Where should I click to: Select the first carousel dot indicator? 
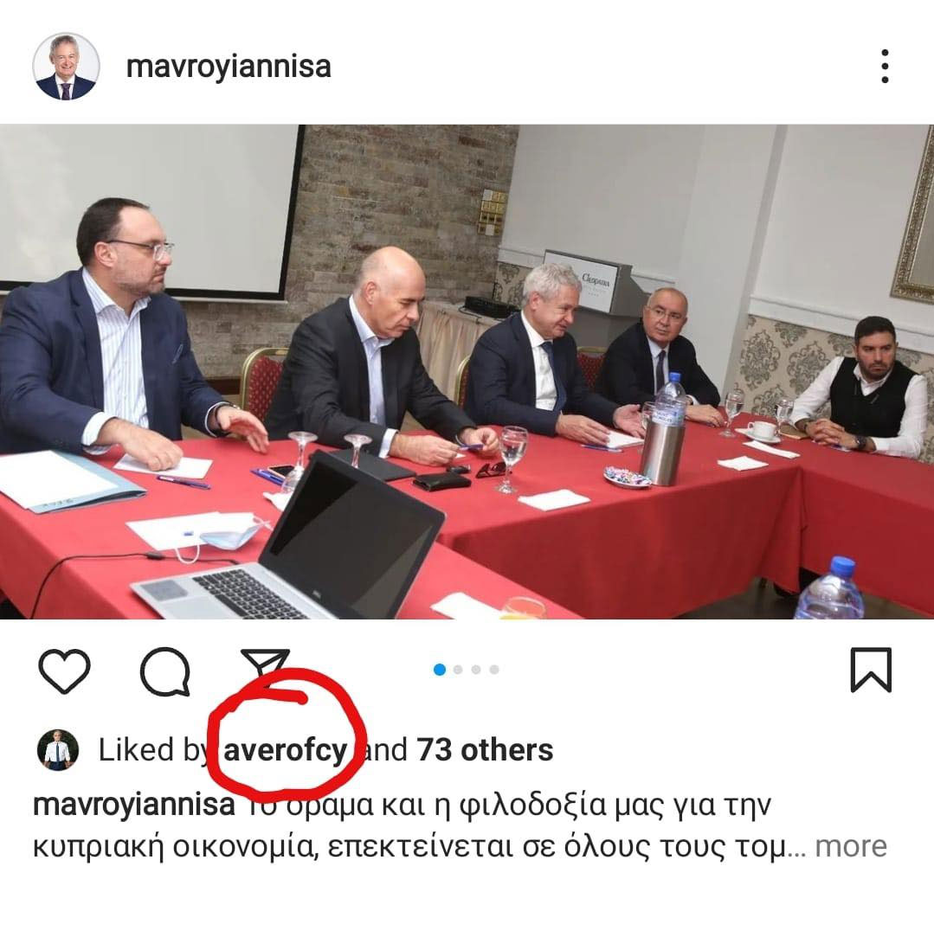pyautogui.click(x=440, y=670)
